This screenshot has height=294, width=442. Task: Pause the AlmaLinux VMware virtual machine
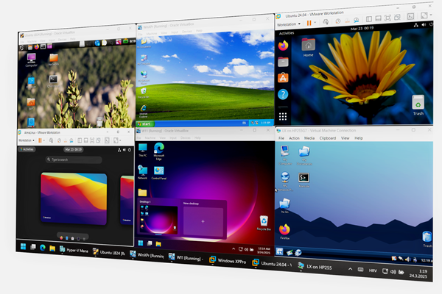40,140
